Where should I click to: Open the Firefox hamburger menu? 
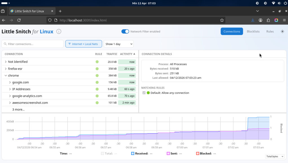click(284, 20)
